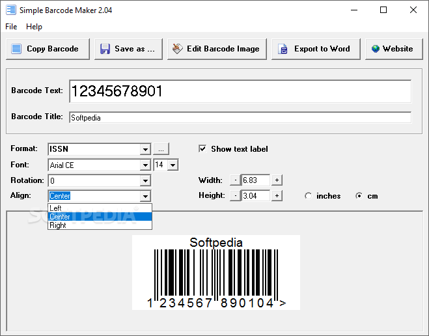Click the Export to Word document icon
This screenshot has height=336, width=429.
(283, 49)
